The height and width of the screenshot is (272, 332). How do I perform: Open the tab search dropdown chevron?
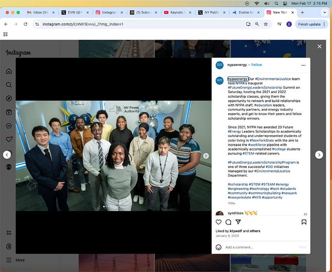(325, 12)
